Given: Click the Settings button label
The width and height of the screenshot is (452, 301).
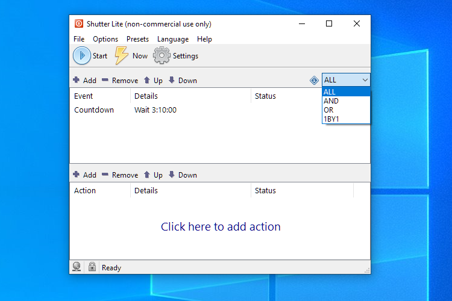Looking at the screenshot, I should [186, 56].
